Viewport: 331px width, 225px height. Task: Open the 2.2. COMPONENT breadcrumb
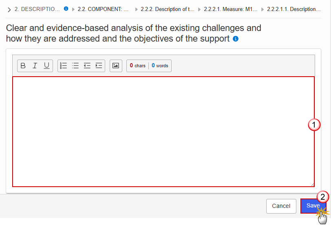(103, 9)
